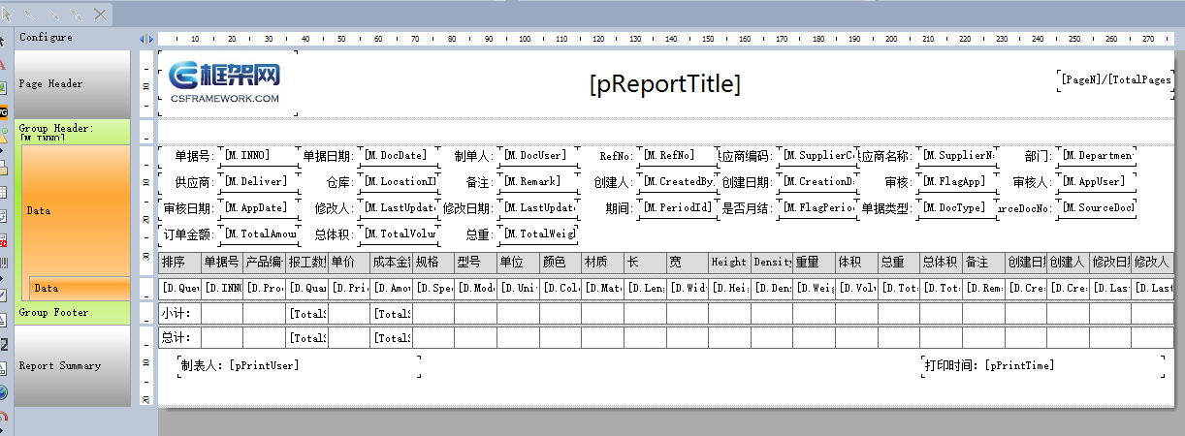Viewport: 1185px width, 436px height.
Task: Select the 总计: grand total label cell
Action: 179,337
